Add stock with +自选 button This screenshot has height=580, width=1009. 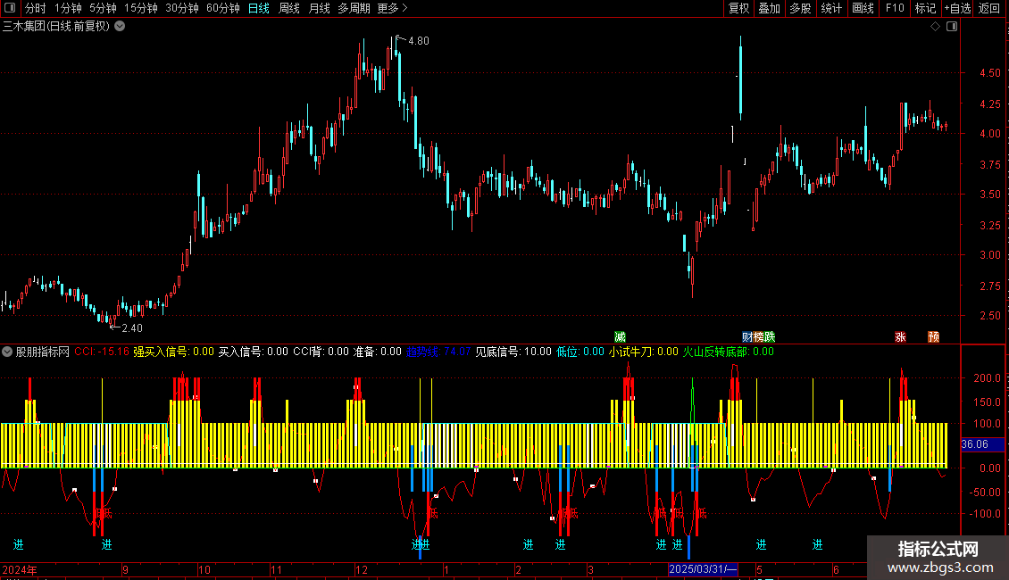(957, 8)
